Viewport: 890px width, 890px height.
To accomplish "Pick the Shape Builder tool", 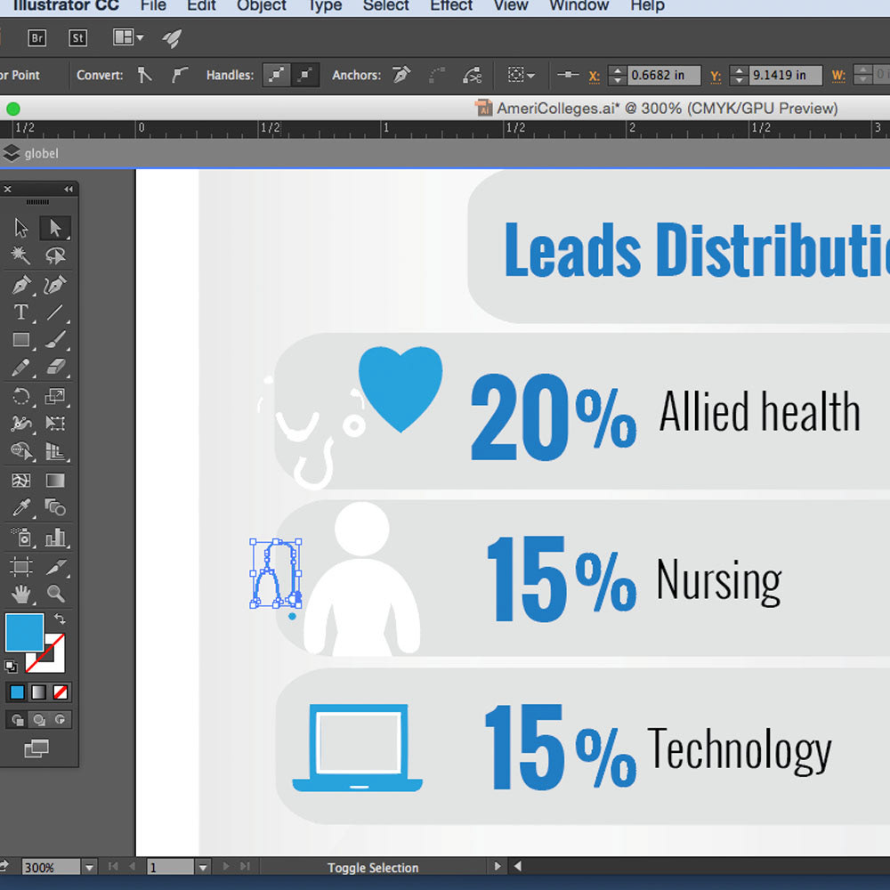I will (x=21, y=451).
